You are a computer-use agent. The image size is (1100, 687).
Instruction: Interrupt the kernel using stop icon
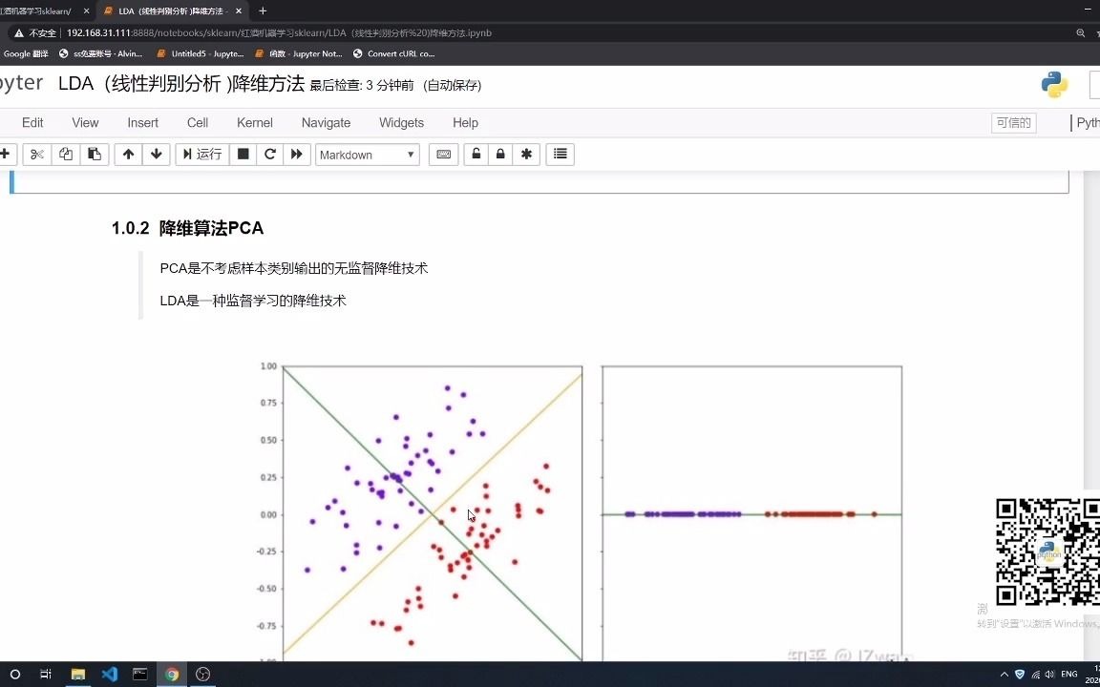point(243,154)
